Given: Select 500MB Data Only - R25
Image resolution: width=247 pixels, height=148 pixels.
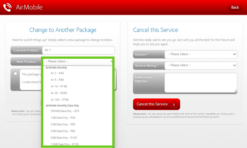Looking at the screenshot, I should coord(65,111).
